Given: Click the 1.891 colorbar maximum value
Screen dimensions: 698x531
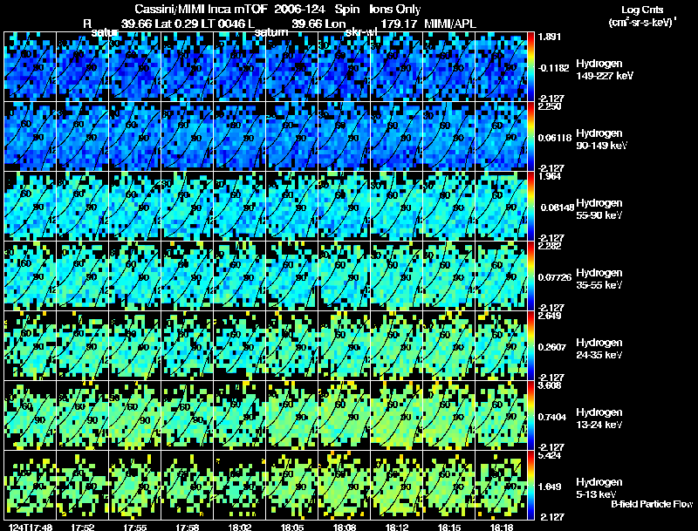Looking at the screenshot, I should coord(548,37).
